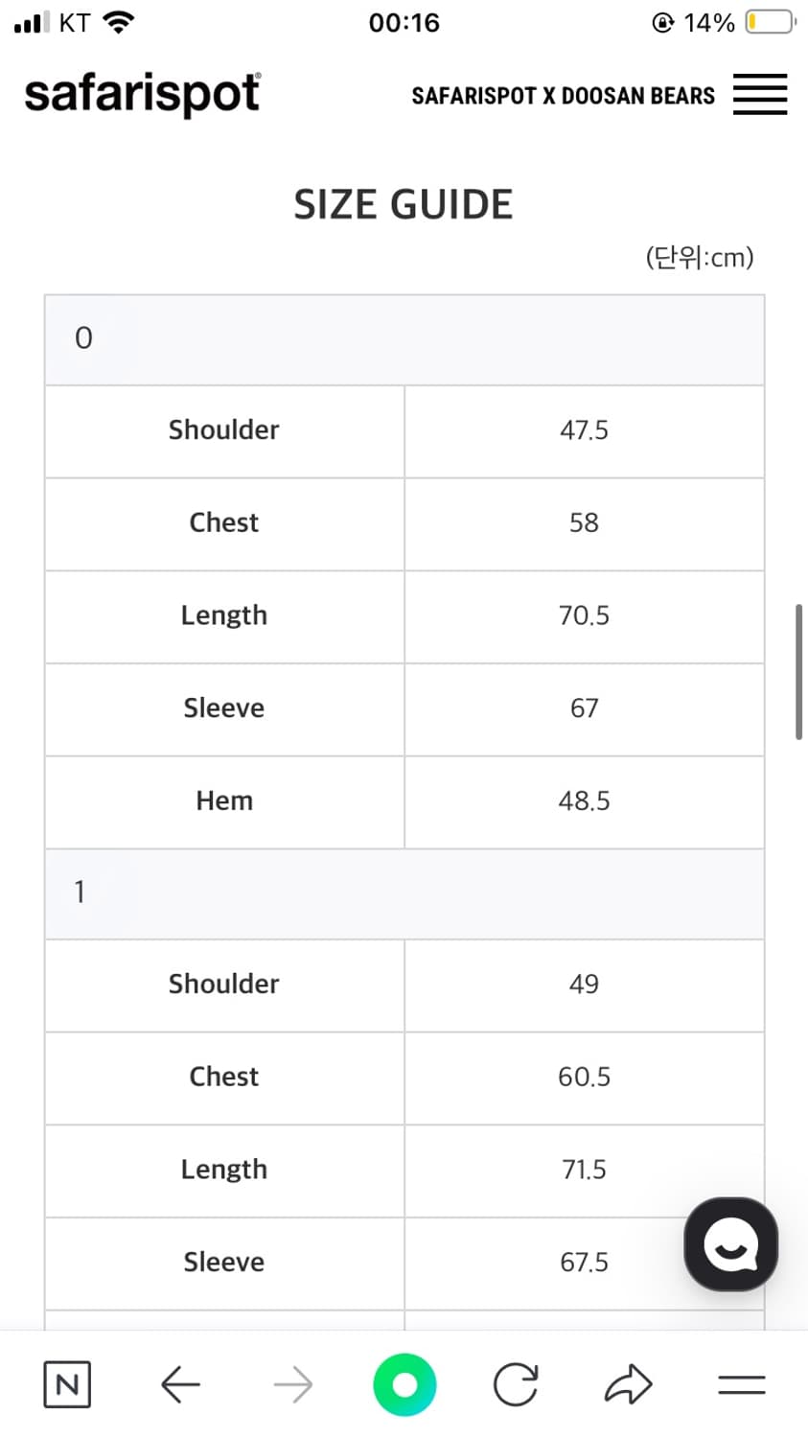Tap the Hem value 48.5 cell
The height and width of the screenshot is (1438, 808).
(584, 801)
